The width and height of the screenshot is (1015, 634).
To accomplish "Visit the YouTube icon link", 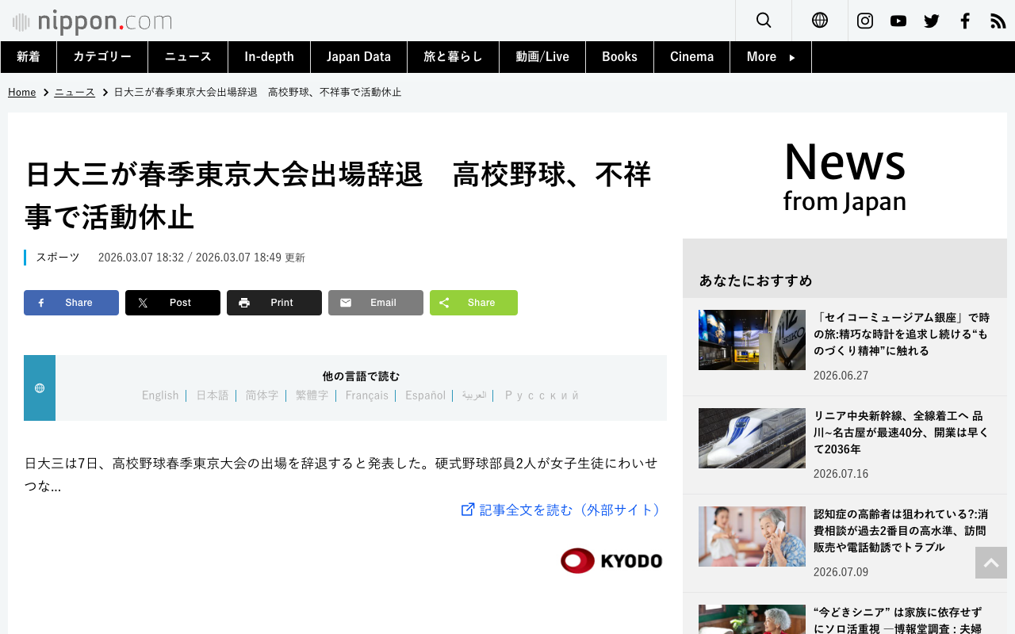I will (898, 21).
